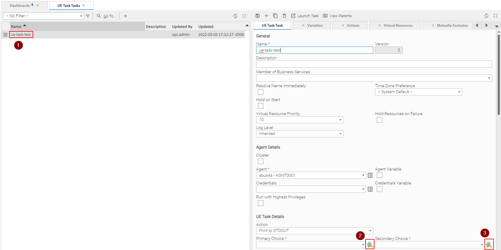Click the Credentials details icon

pyautogui.click(x=370, y=190)
